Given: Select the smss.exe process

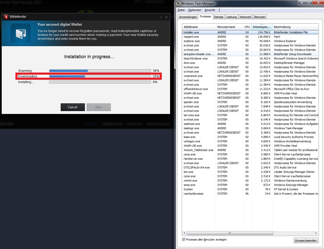Looking at the screenshot, I should pyautogui.click(x=250, y=185).
